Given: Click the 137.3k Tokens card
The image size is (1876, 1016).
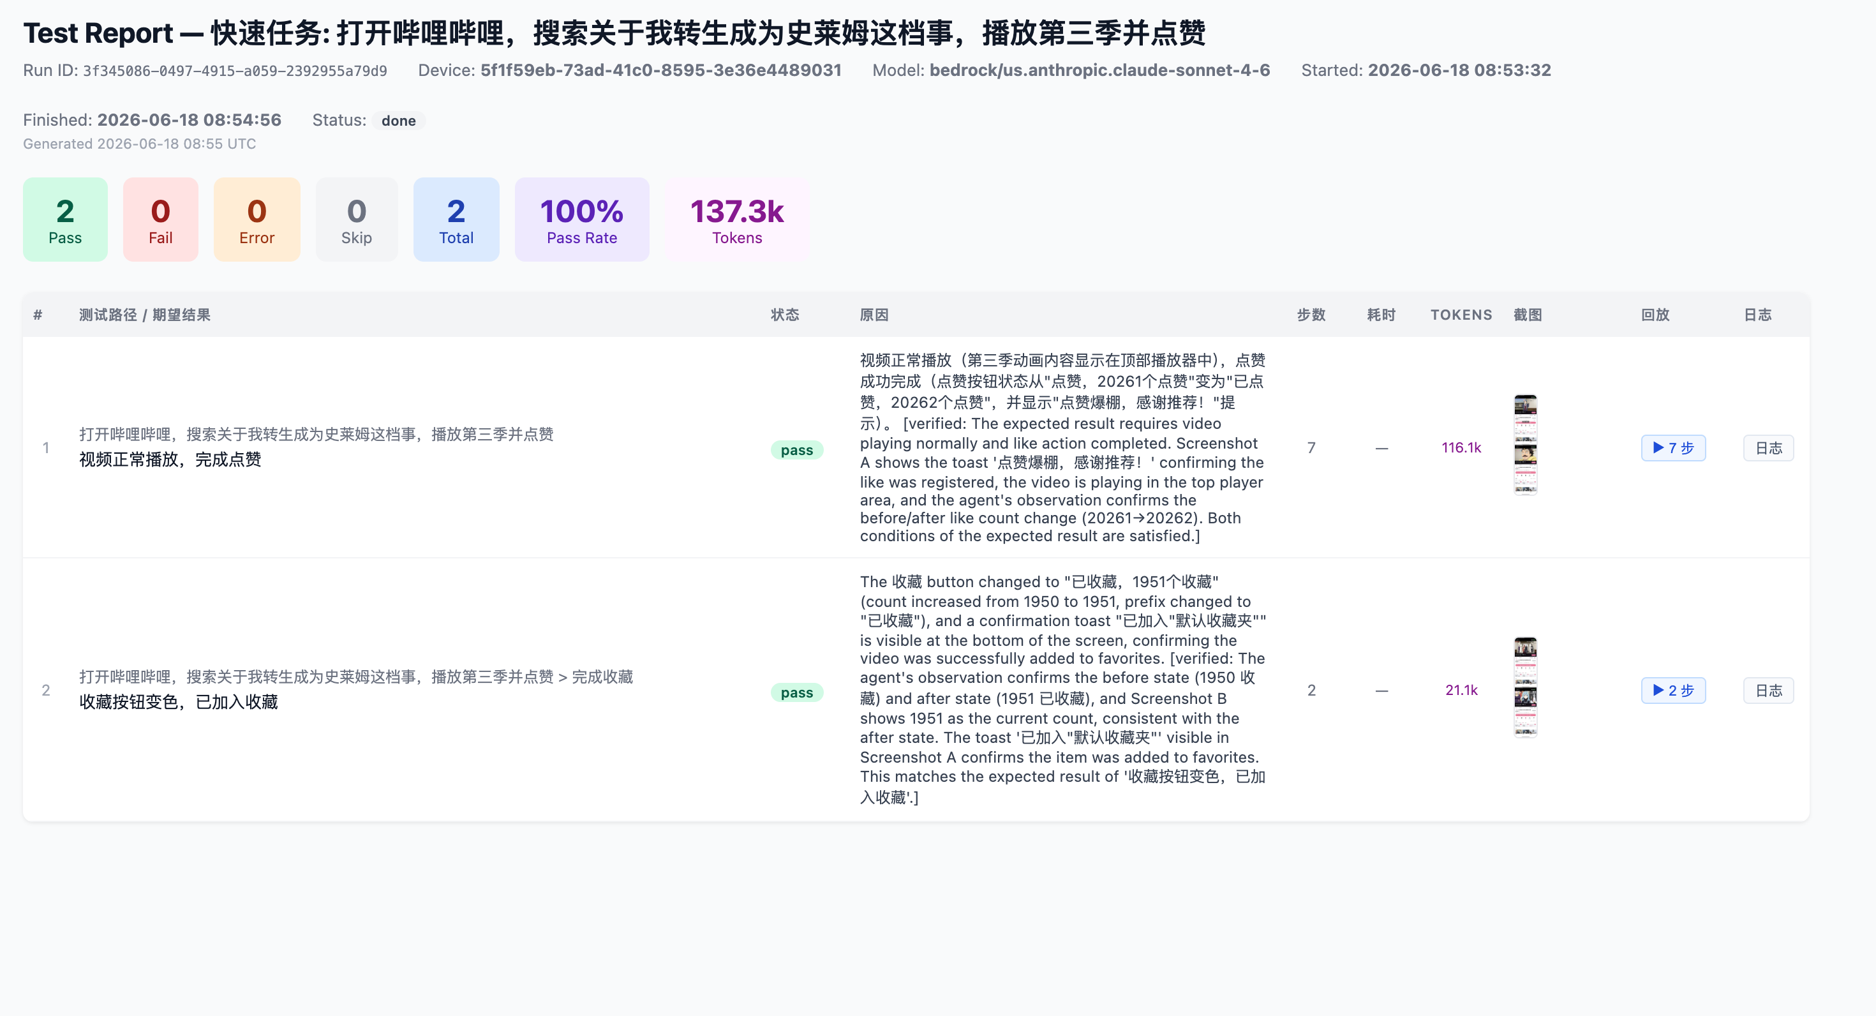Looking at the screenshot, I should tap(737, 220).
